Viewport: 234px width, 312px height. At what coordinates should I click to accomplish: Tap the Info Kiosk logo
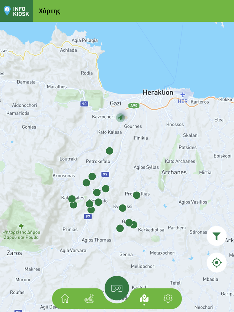tap(16, 11)
